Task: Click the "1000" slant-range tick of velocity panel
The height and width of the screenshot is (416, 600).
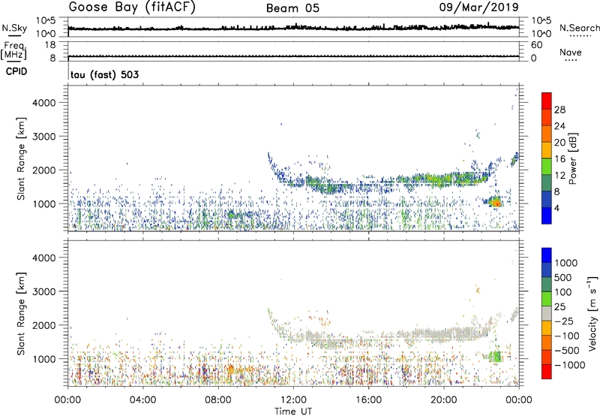Action: pyautogui.click(x=44, y=359)
